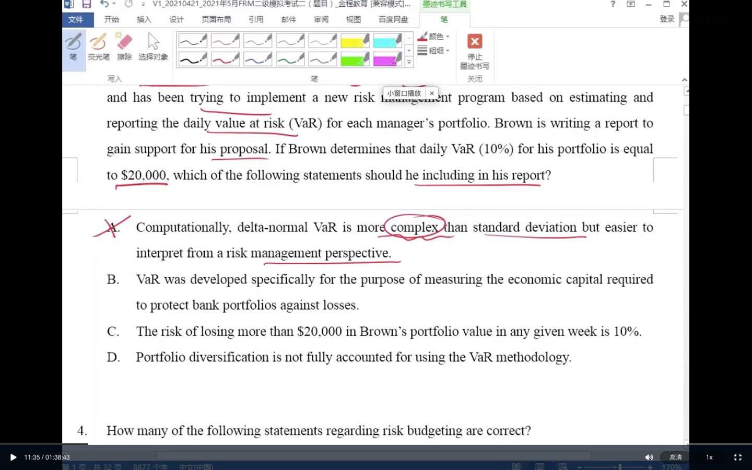This screenshot has width=752, height=470.
Task: Undo the last action
Action: (104, 4)
